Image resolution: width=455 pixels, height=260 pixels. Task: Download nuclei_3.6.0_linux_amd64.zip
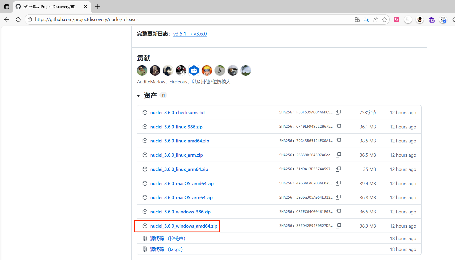(x=180, y=141)
